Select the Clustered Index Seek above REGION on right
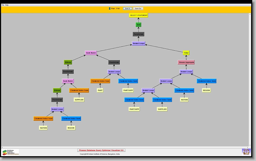This screenshot has width=256, height=161. [x=207, y=81]
